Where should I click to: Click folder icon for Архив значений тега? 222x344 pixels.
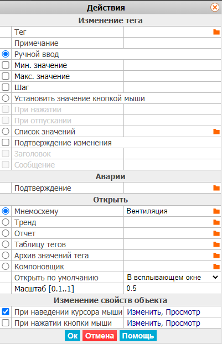click(216, 256)
